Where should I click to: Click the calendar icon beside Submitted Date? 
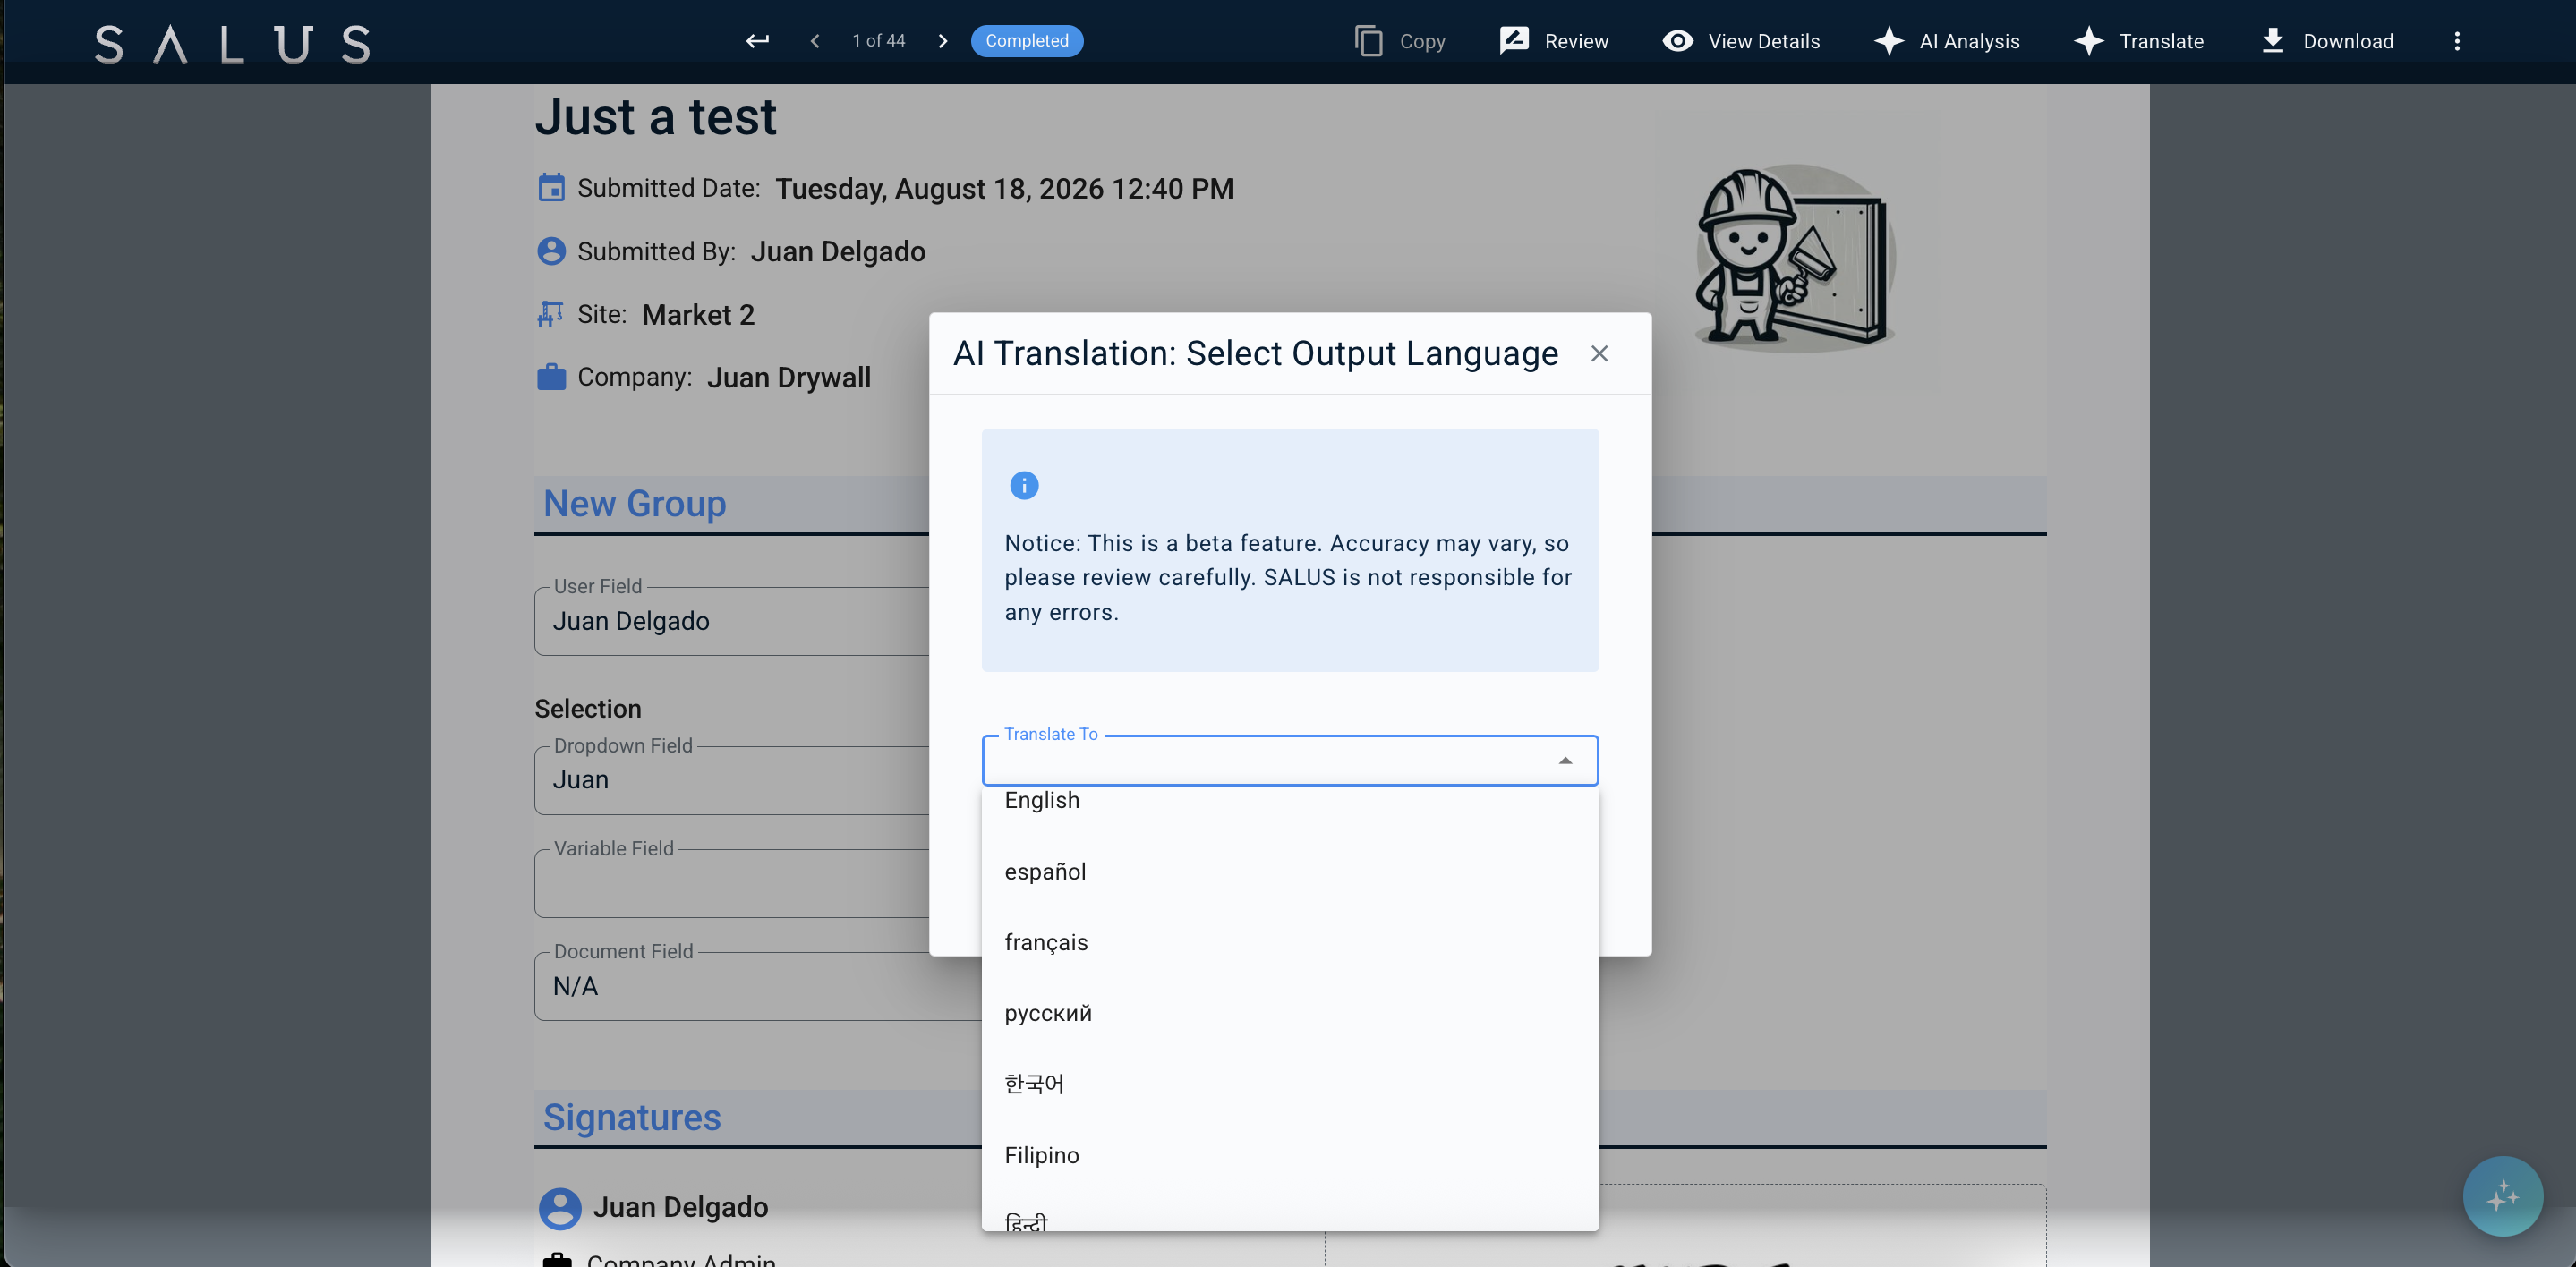point(551,188)
